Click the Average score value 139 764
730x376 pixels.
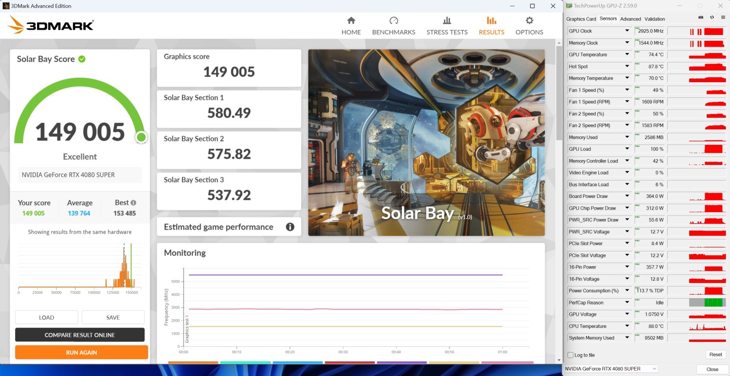coord(79,214)
